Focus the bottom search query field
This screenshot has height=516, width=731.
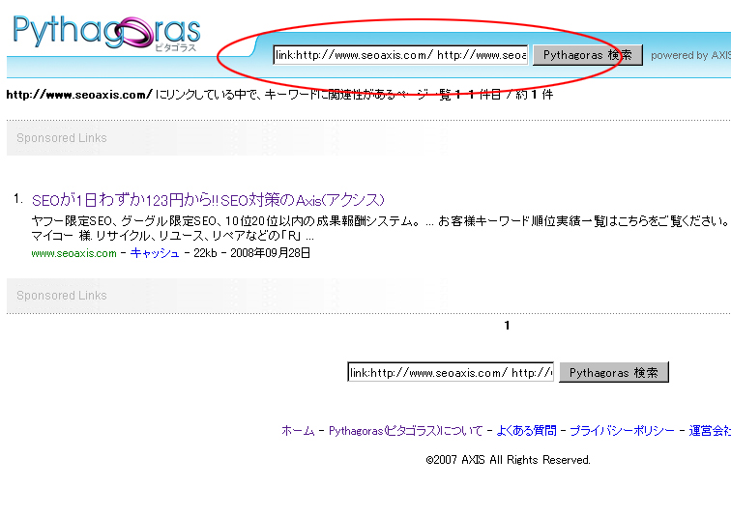(x=451, y=373)
